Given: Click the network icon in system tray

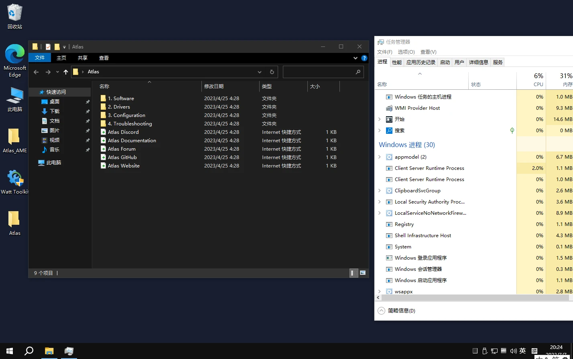Looking at the screenshot, I should 494,351.
